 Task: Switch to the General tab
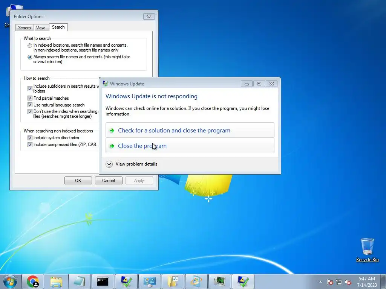click(x=25, y=28)
